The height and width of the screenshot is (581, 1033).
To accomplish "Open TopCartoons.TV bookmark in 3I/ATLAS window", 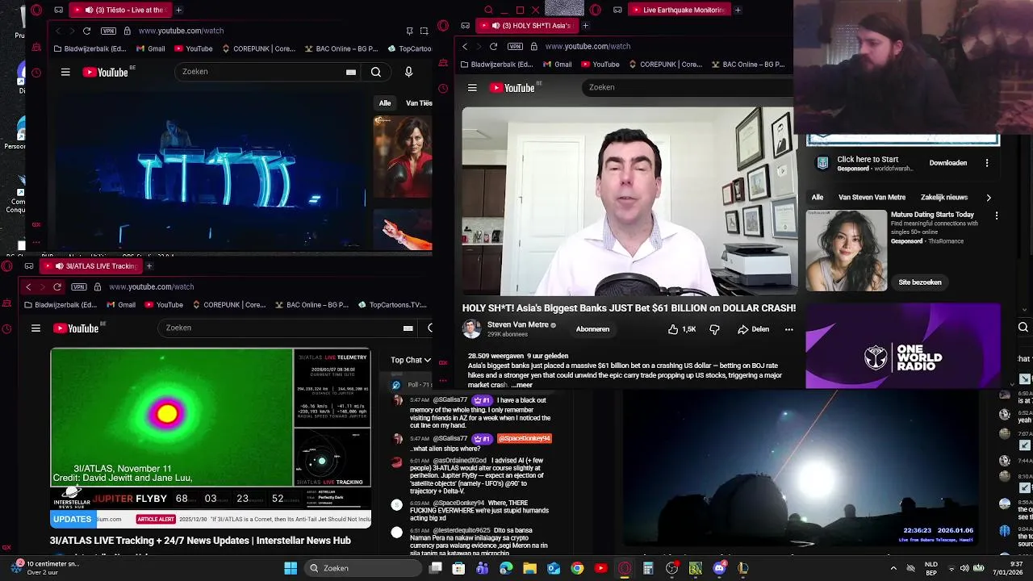I will (391, 304).
